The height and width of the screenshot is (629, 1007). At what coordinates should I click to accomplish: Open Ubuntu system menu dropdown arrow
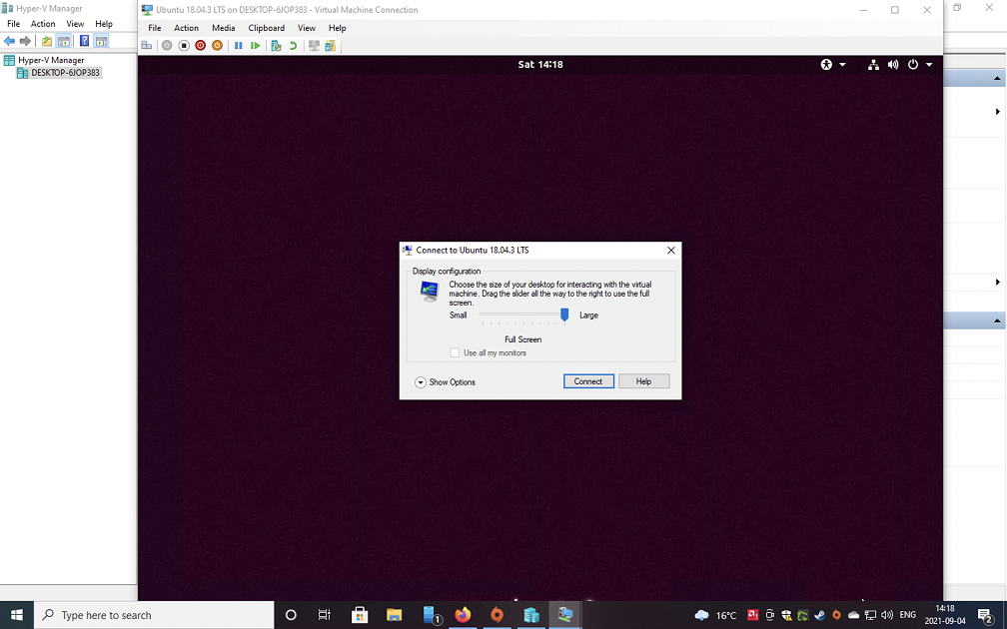(929, 64)
